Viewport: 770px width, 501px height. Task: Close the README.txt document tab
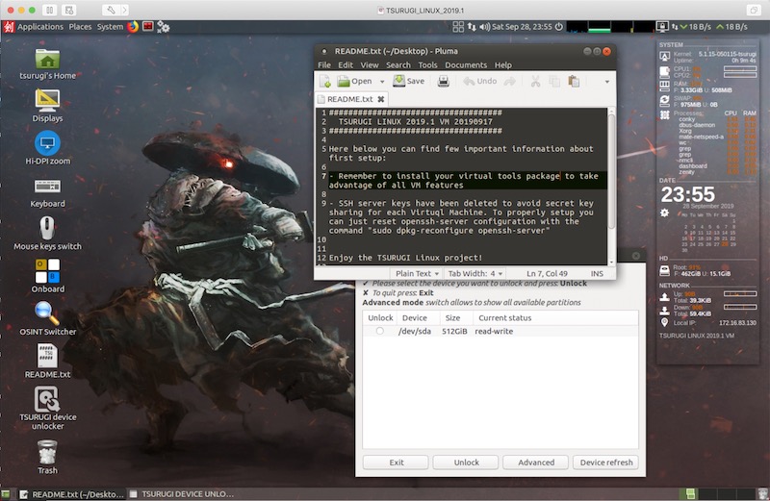(x=381, y=98)
